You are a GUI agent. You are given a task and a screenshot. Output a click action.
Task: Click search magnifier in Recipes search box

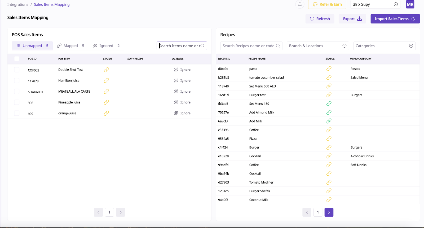click(278, 46)
